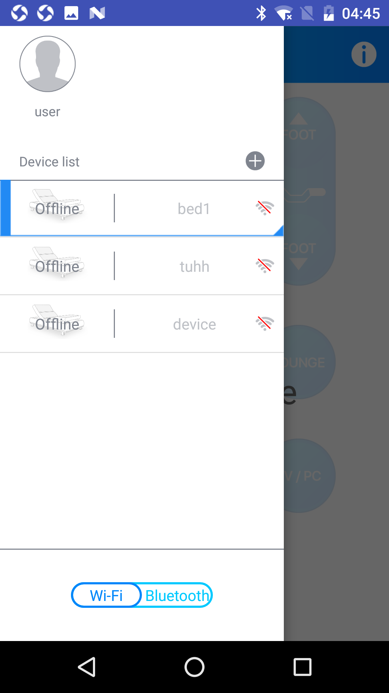Select bed1 in device list

tap(142, 208)
